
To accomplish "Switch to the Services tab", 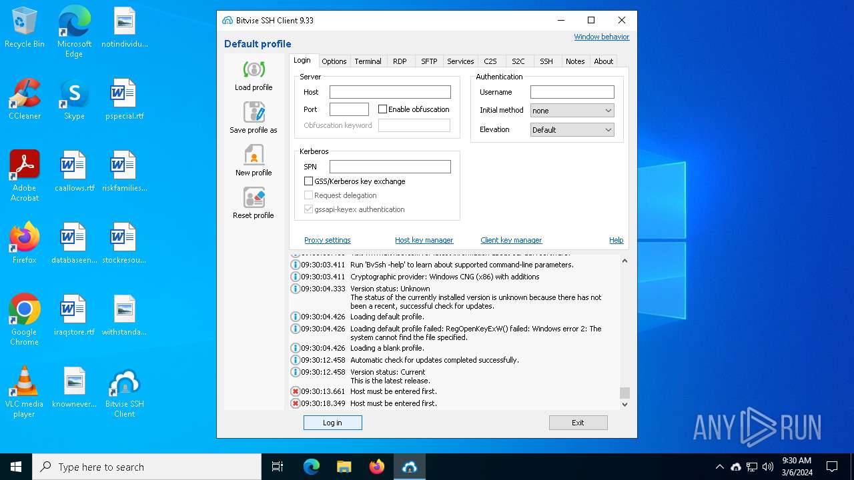I will point(460,61).
